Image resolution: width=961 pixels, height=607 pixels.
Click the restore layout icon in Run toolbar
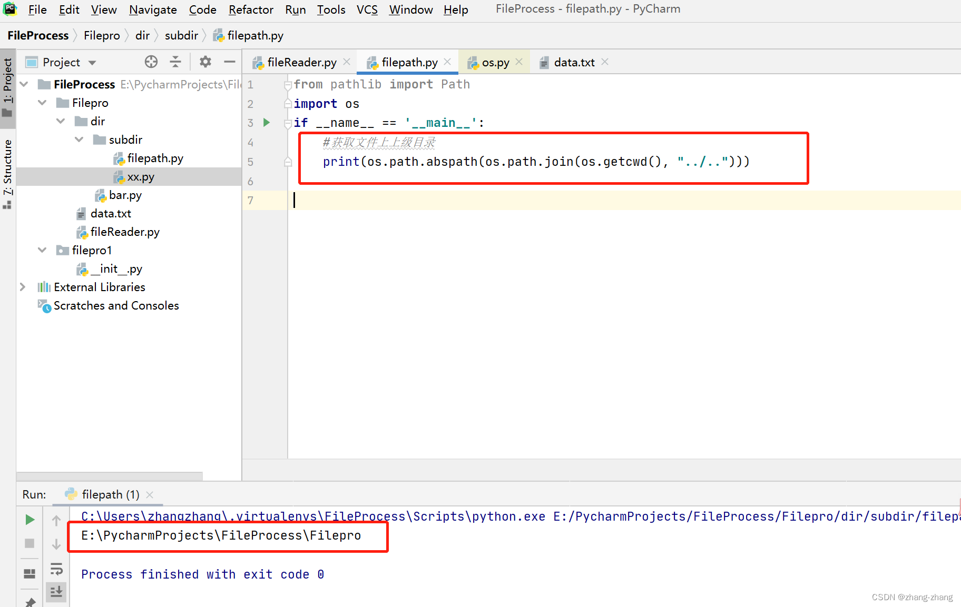[30, 573]
